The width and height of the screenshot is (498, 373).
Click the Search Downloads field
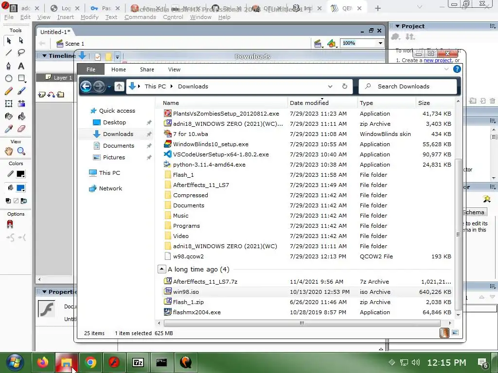(x=408, y=86)
